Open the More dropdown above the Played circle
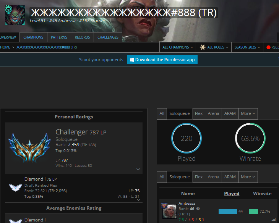The height and width of the screenshot is (223, 279). point(248,114)
